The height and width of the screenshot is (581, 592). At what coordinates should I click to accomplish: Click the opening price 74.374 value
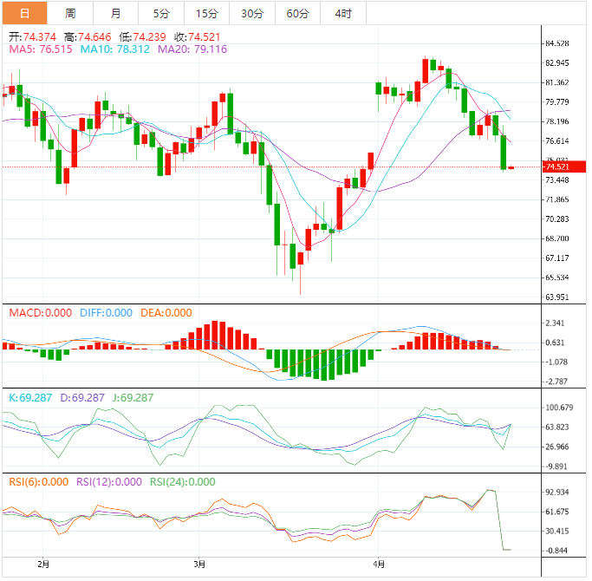(x=40, y=37)
